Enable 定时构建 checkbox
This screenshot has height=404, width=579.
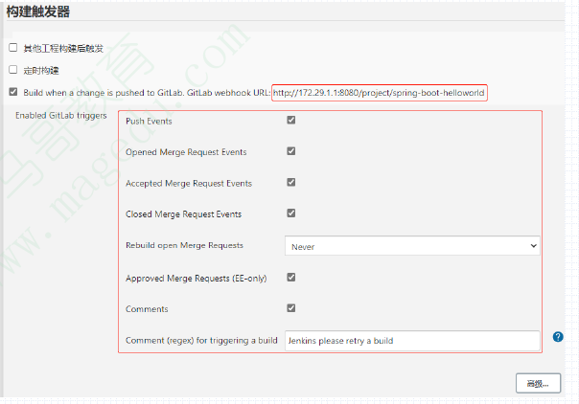click(x=13, y=70)
